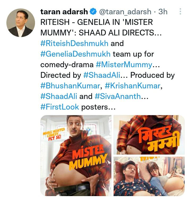
Task: Click the 3h tweet timestamp
Action: click(x=163, y=12)
